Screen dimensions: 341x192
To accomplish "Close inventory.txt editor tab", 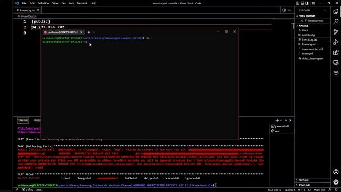I will click(x=38, y=10).
